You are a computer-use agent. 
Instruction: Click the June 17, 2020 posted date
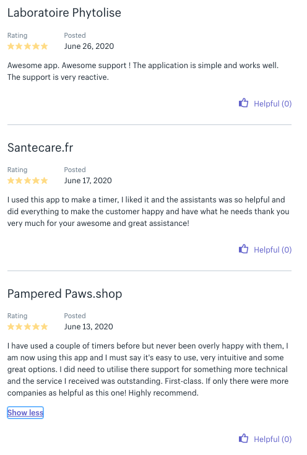[88, 181]
